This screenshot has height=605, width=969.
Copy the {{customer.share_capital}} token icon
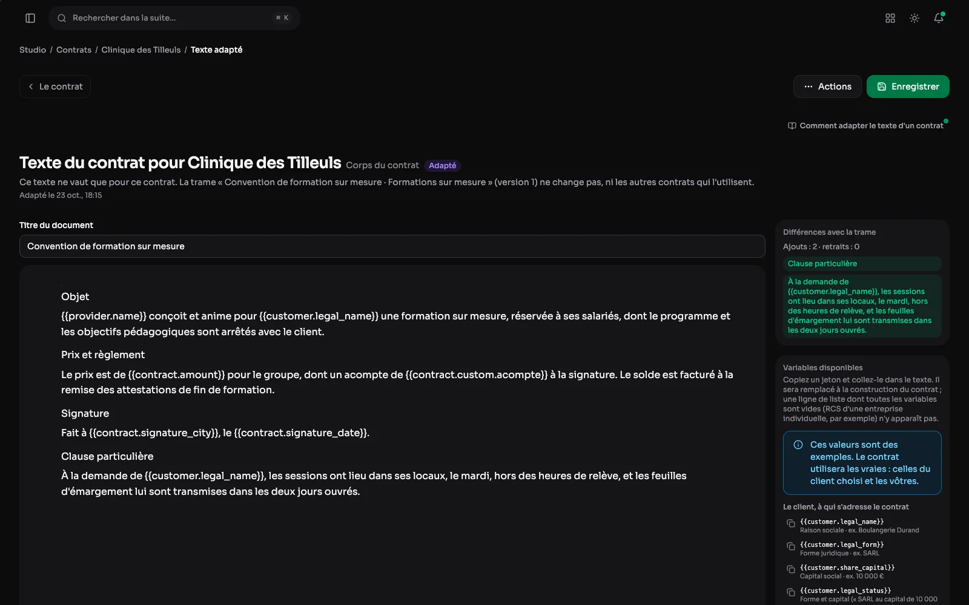(x=791, y=569)
